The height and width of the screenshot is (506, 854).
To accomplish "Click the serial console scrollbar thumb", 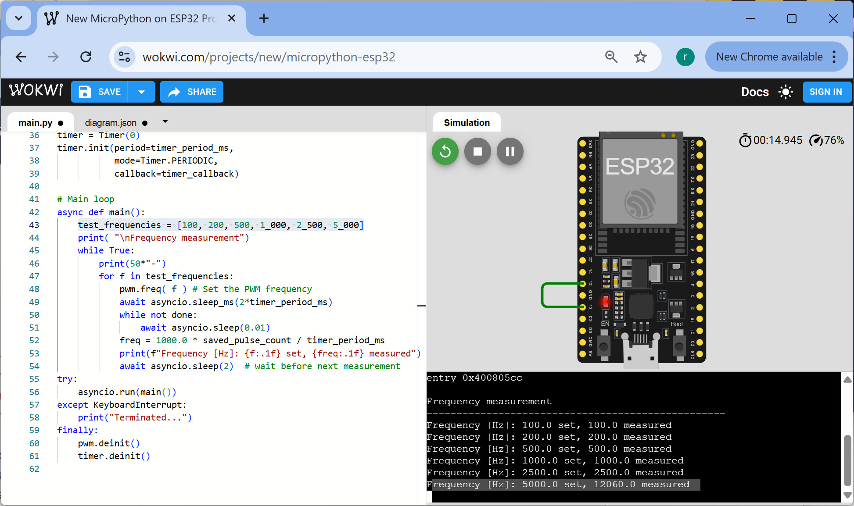I will tap(847, 460).
